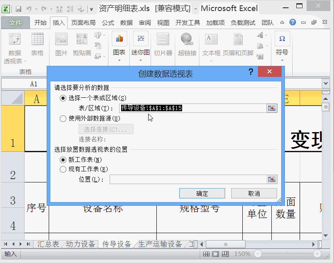The image size is (334, 263).
Task: Click the Screenshot icon in ribbon
Action: [x=98, y=56]
